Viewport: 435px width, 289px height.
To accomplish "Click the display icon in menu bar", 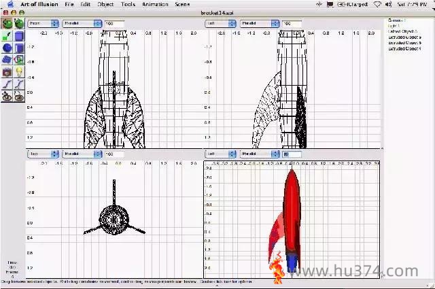I will pos(330,5).
